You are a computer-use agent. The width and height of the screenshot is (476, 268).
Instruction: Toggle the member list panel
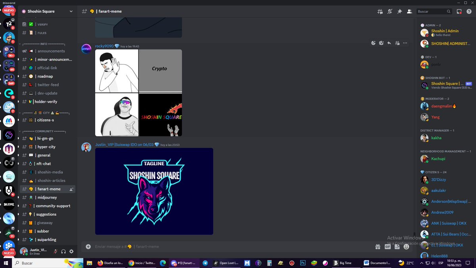pyautogui.click(x=410, y=12)
